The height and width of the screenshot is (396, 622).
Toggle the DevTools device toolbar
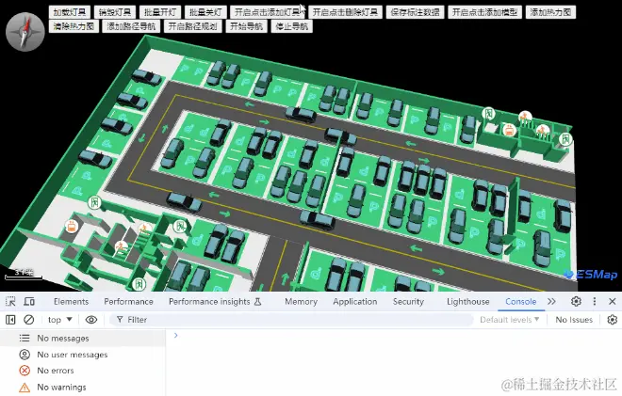coord(29,301)
